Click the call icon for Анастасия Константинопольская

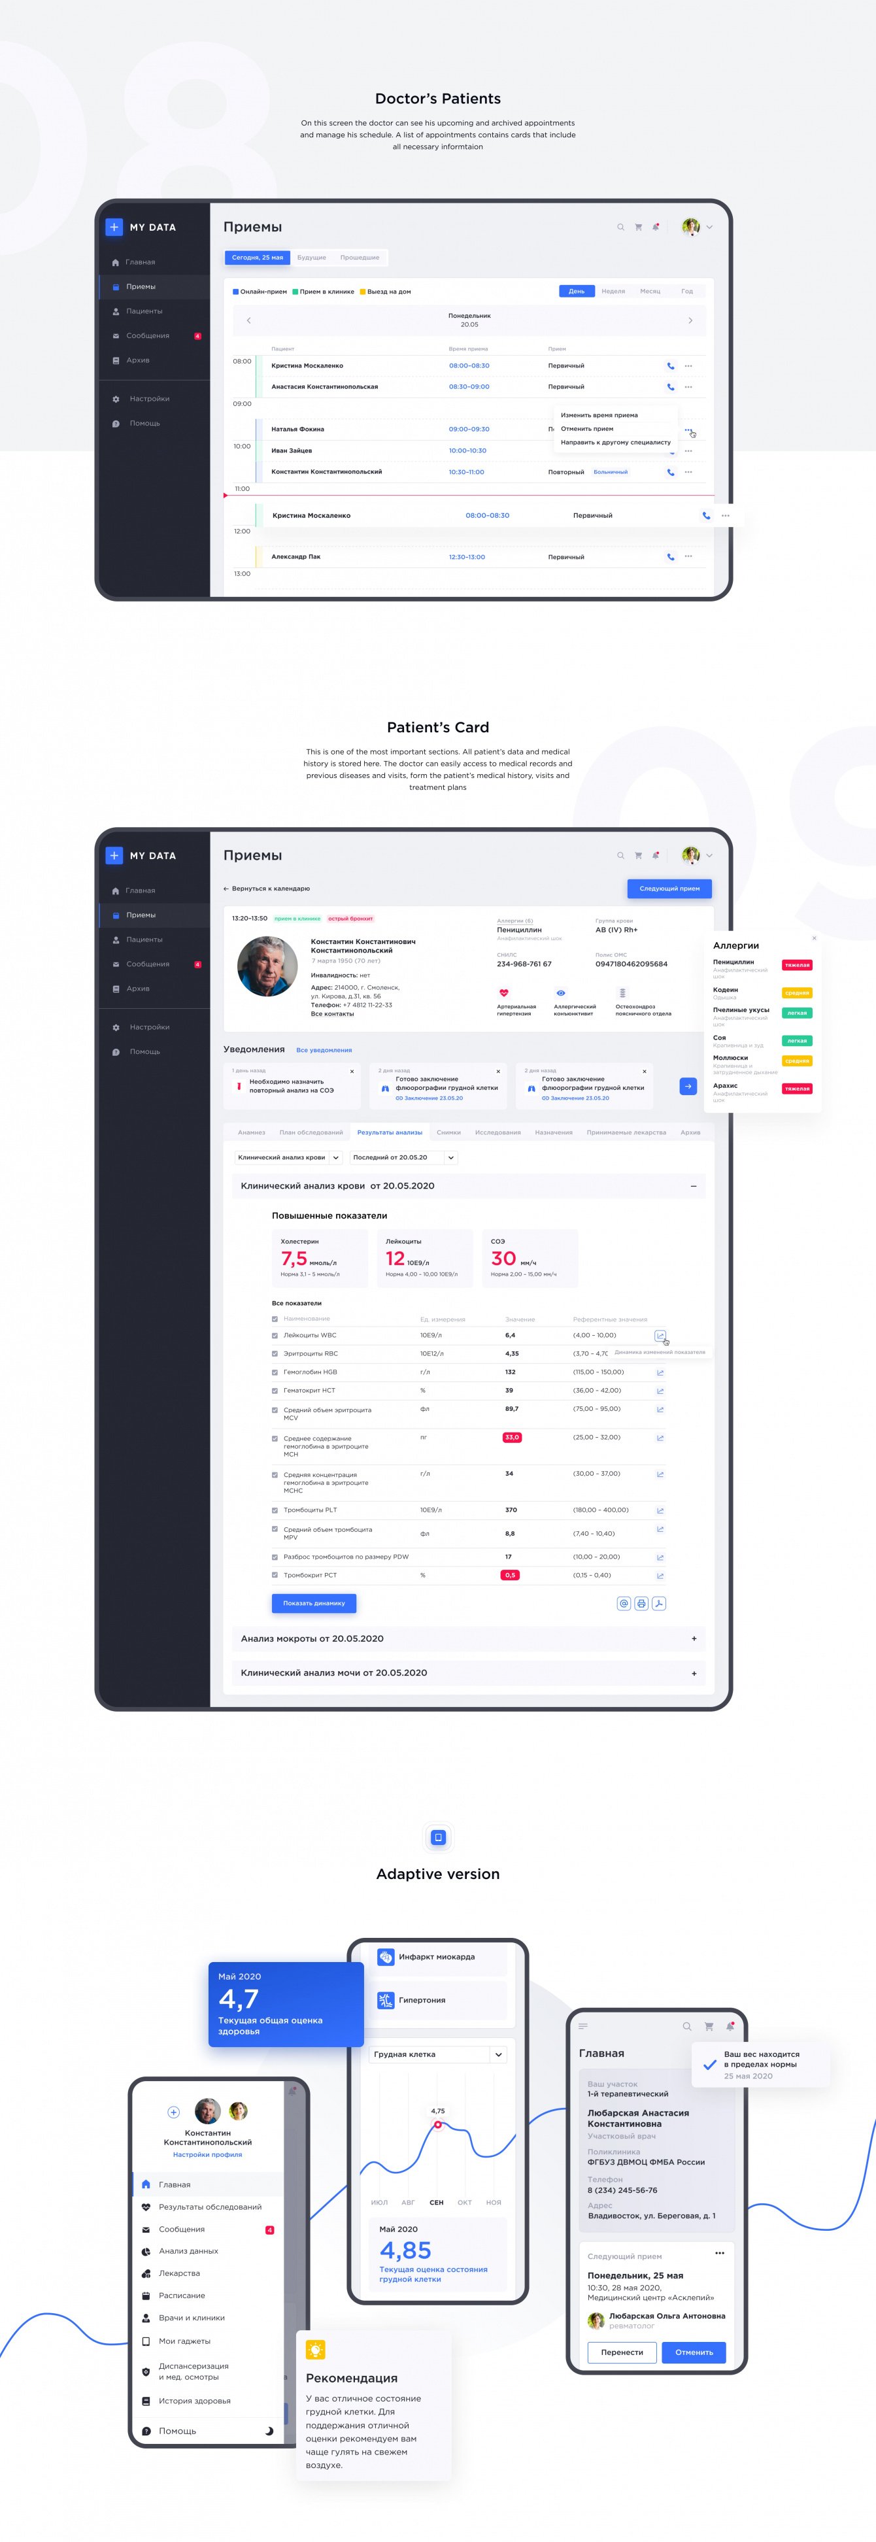671,387
